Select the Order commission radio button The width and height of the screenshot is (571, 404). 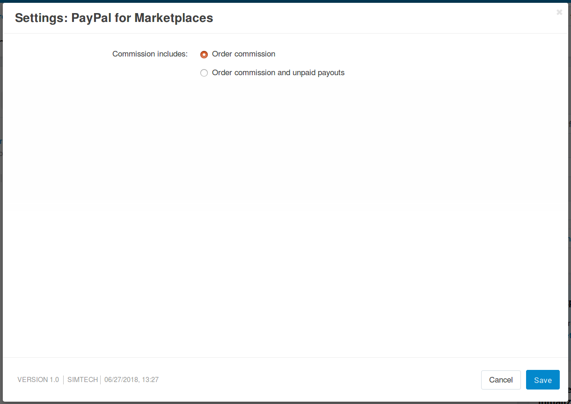coord(204,54)
